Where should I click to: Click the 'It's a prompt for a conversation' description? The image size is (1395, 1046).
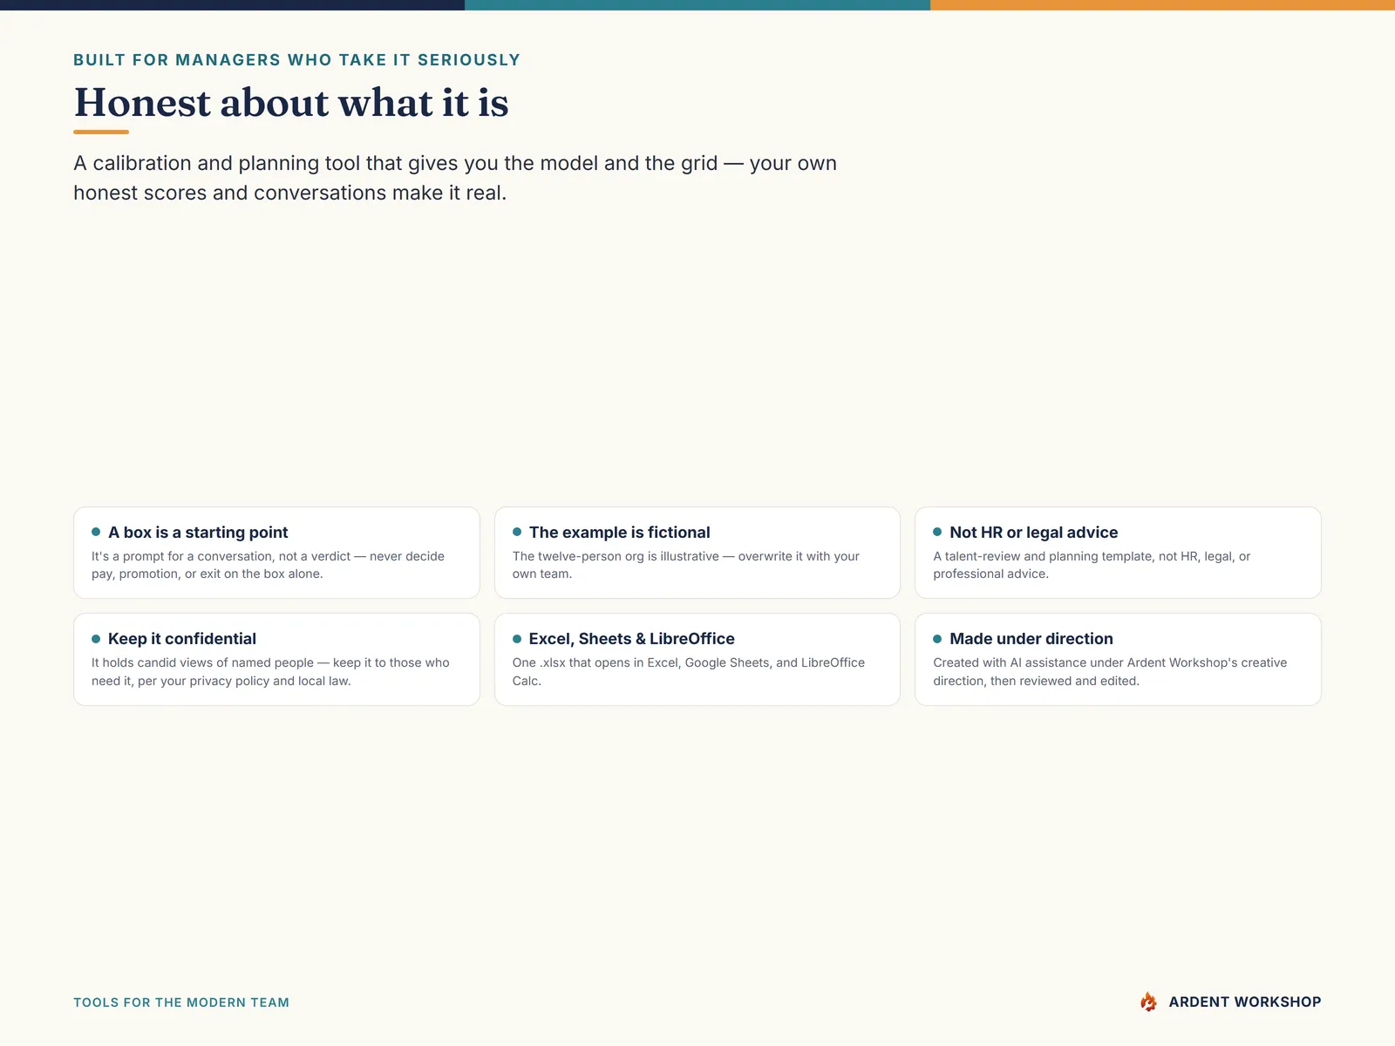pos(269,565)
